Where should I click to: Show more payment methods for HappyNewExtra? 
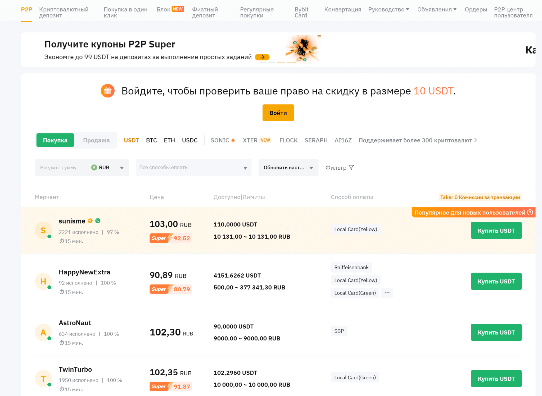387,293
